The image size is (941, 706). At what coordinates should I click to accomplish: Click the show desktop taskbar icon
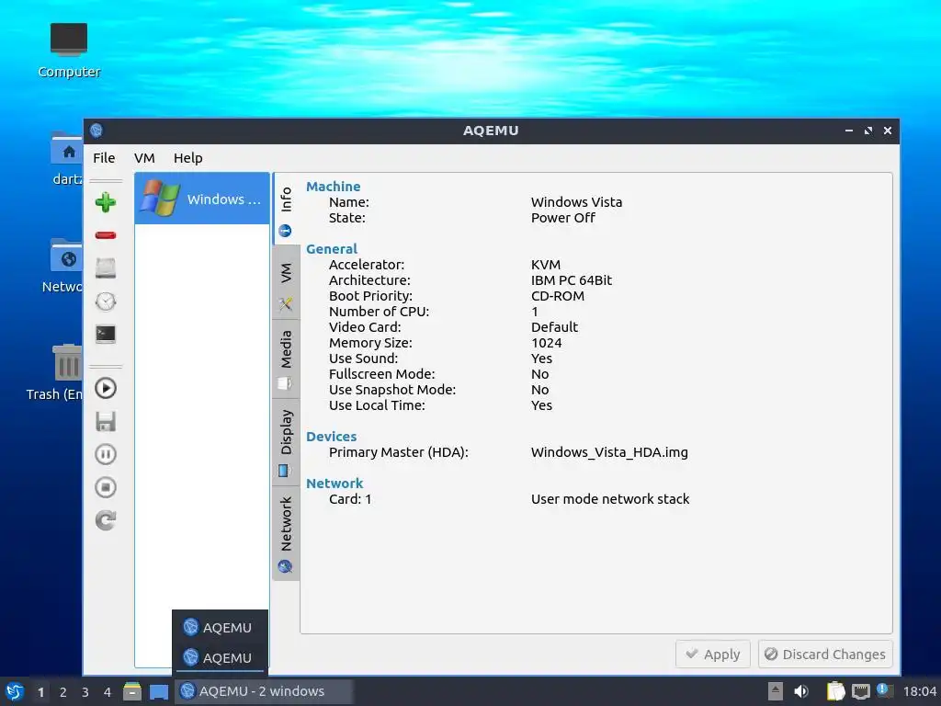[x=158, y=692]
